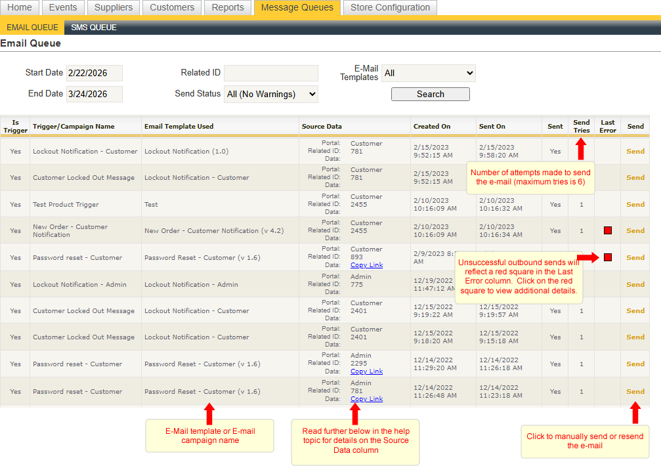
Task: Click Copy Link on the Admin 781 row
Action: (x=366, y=398)
